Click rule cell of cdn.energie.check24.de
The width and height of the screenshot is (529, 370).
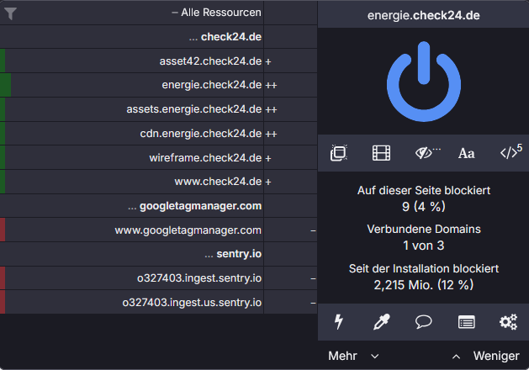pos(290,134)
